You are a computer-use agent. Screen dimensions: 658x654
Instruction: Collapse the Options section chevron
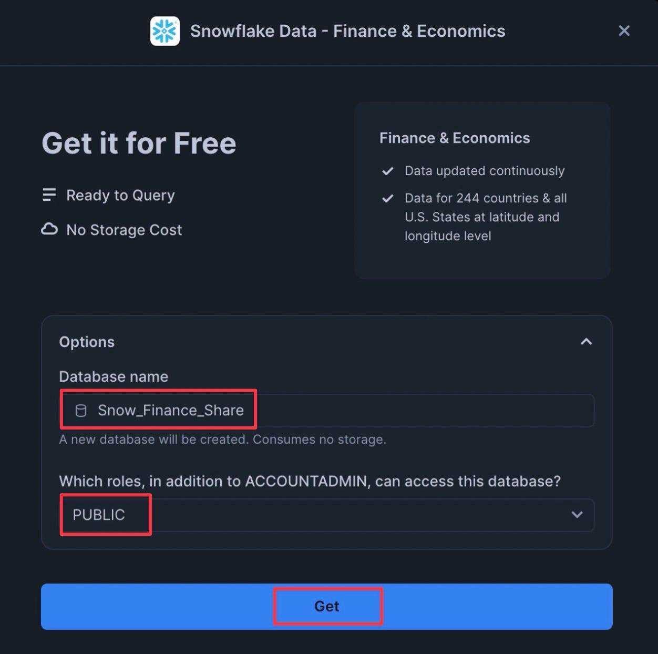coord(586,342)
